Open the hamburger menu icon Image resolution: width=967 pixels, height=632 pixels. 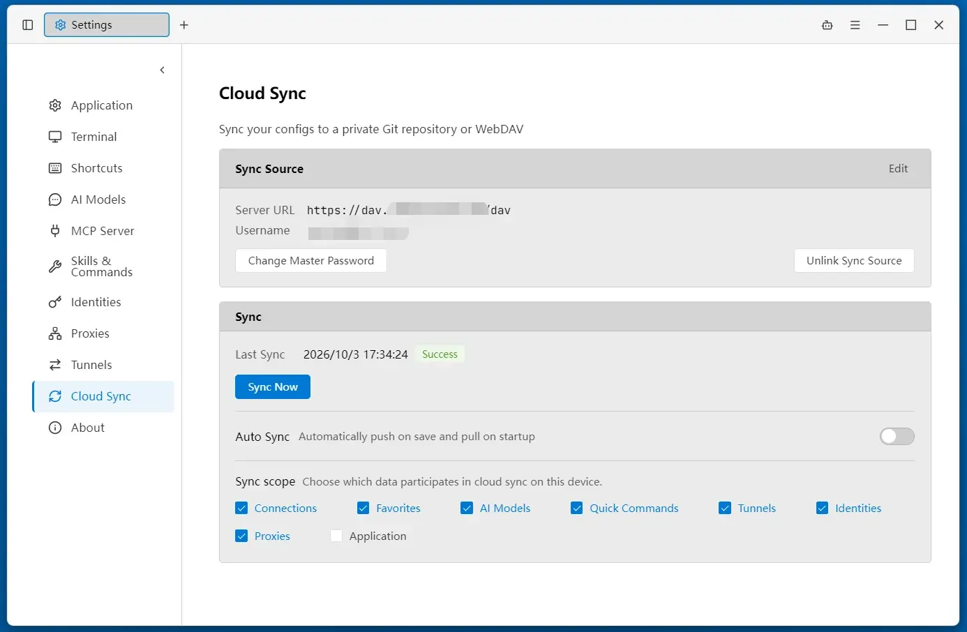[x=855, y=25]
